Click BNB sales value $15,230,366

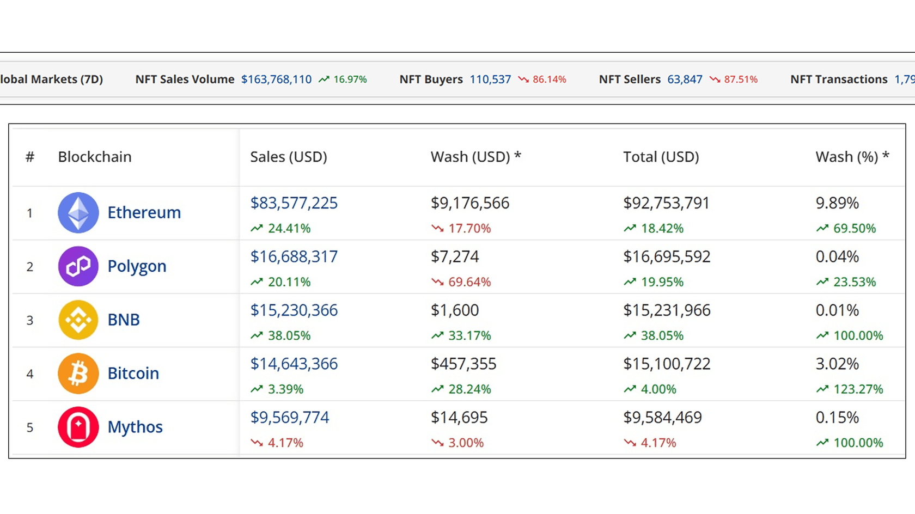point(294,310)
